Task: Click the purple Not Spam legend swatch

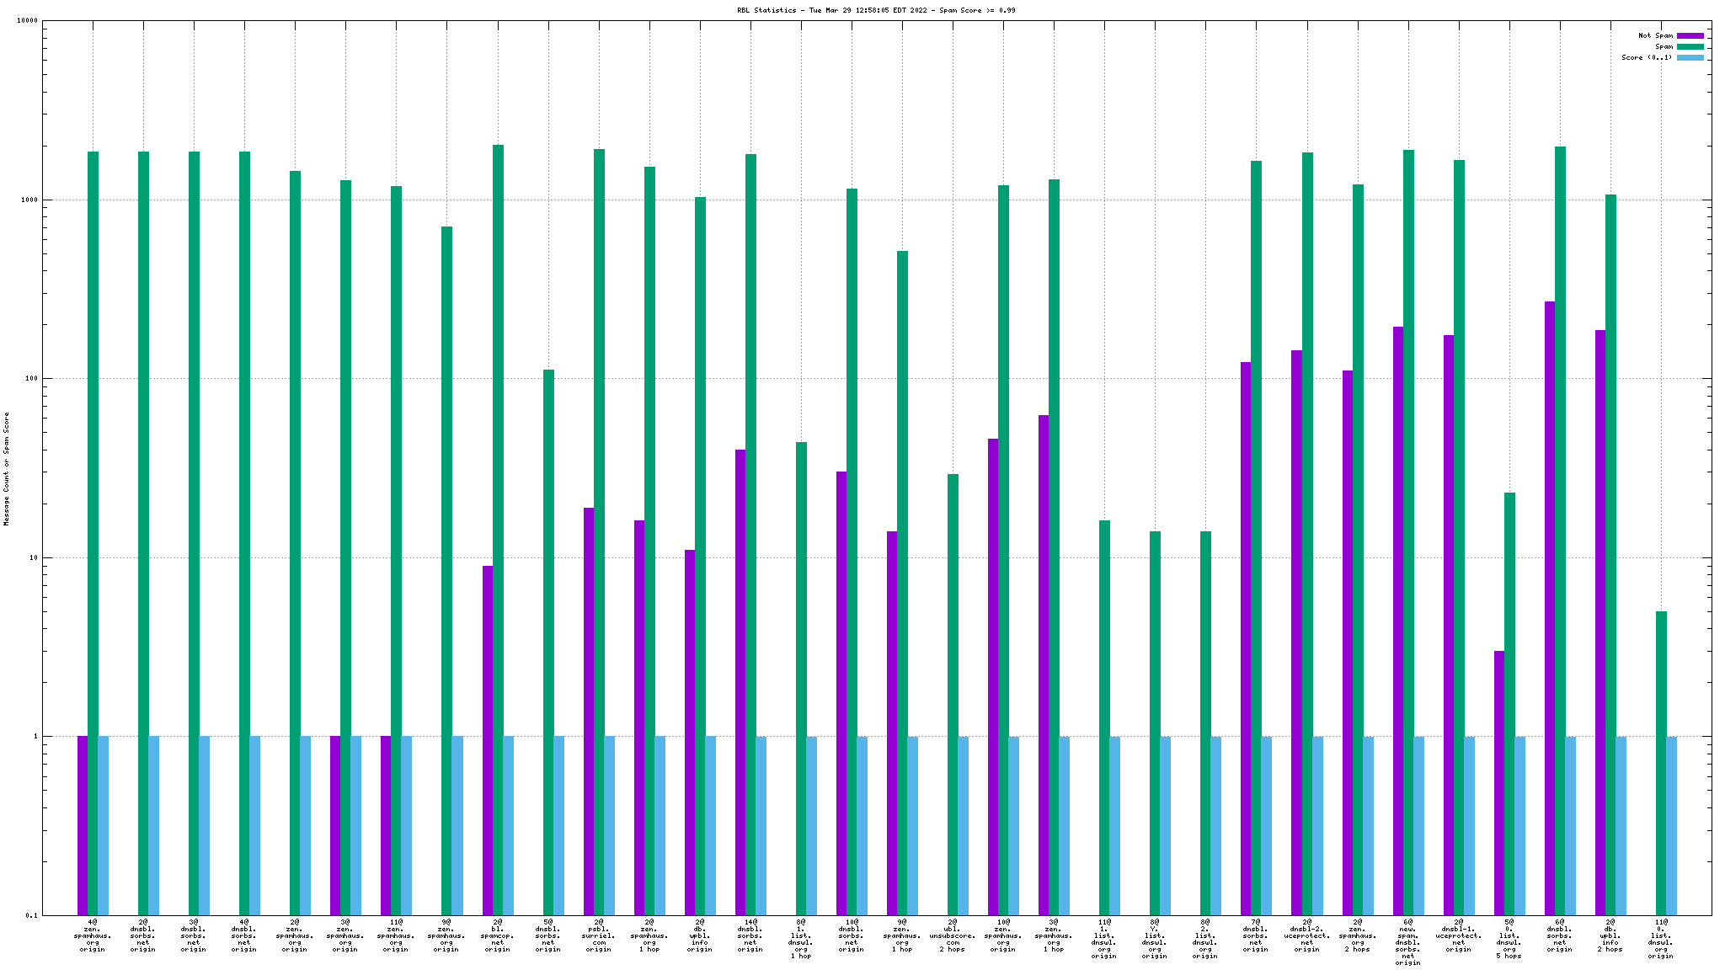Action: click(1690, 35)
